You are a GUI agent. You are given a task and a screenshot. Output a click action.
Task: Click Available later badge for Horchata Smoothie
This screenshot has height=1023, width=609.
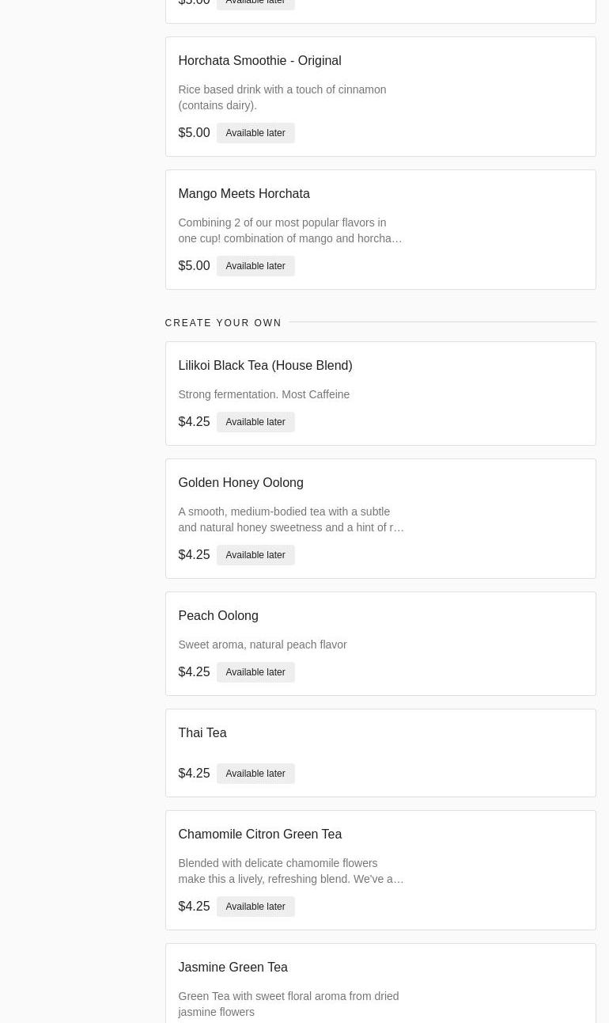(x=255, y=133)
